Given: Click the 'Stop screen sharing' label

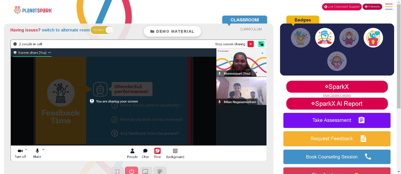Looking at the screenshot, I should tap(230, 44).
